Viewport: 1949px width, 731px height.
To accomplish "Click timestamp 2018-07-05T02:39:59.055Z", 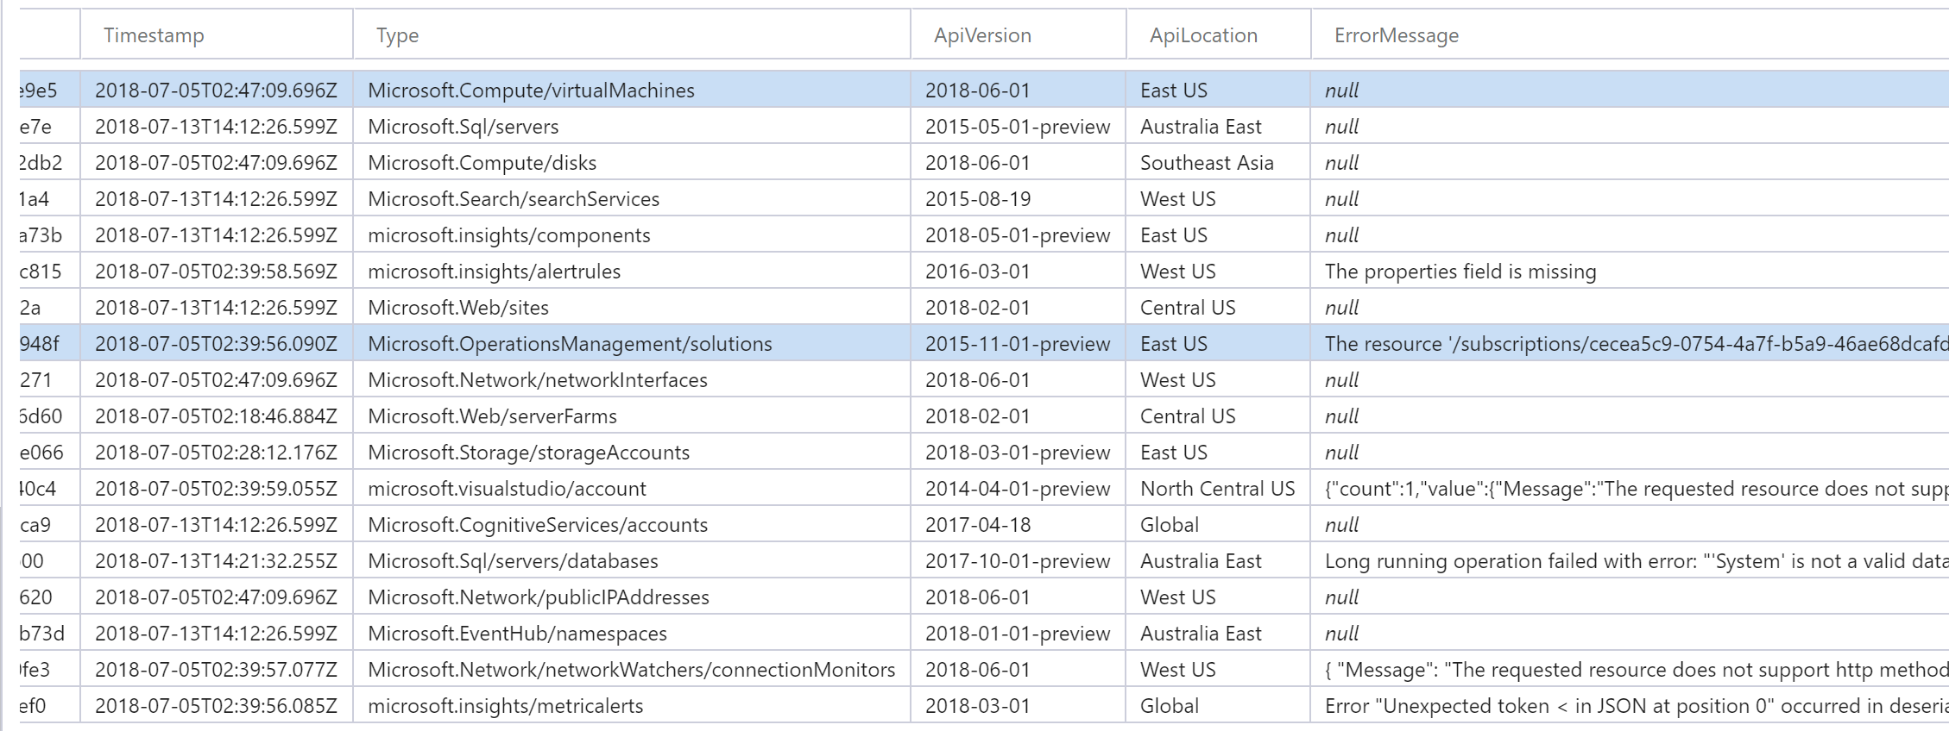I will [x=216, y=489].
